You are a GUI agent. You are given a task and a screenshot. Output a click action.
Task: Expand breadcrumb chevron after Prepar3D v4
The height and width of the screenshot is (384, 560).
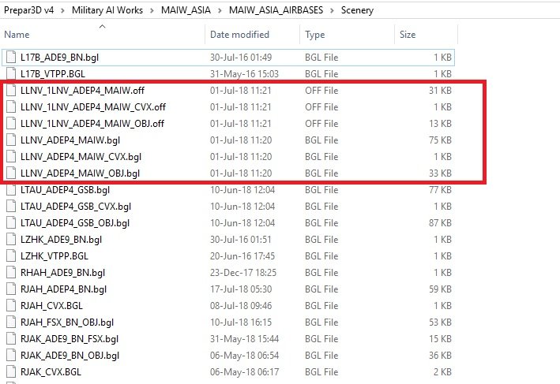tap(64, 11)
